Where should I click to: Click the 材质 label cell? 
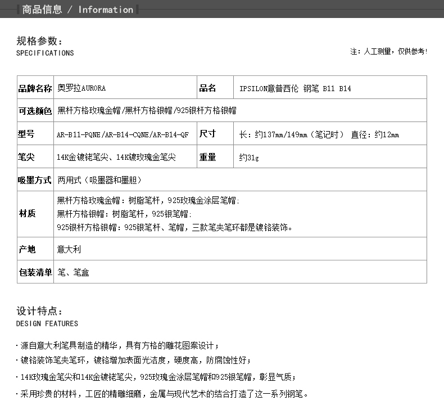[x=35, y=214]
